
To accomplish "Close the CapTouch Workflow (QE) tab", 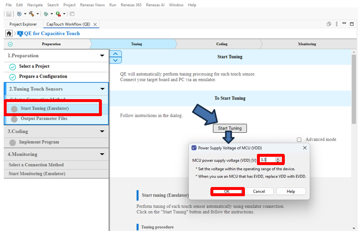I will pos(95,24).
